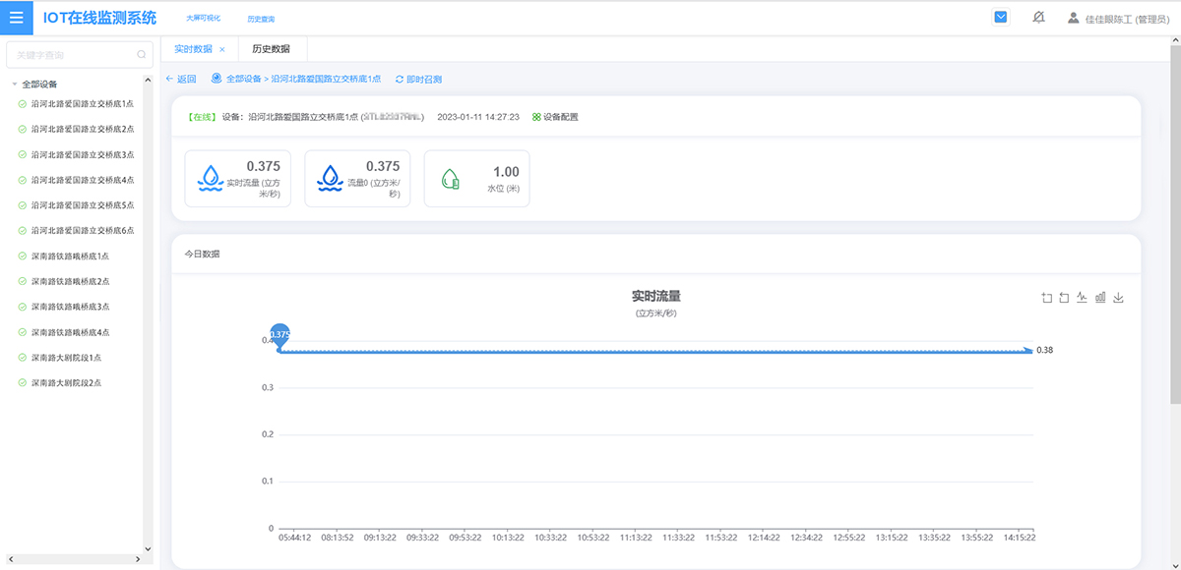Select device 深南路大剧院段2点
This screenshot has width=1181, height=570.
click(66, 383)
